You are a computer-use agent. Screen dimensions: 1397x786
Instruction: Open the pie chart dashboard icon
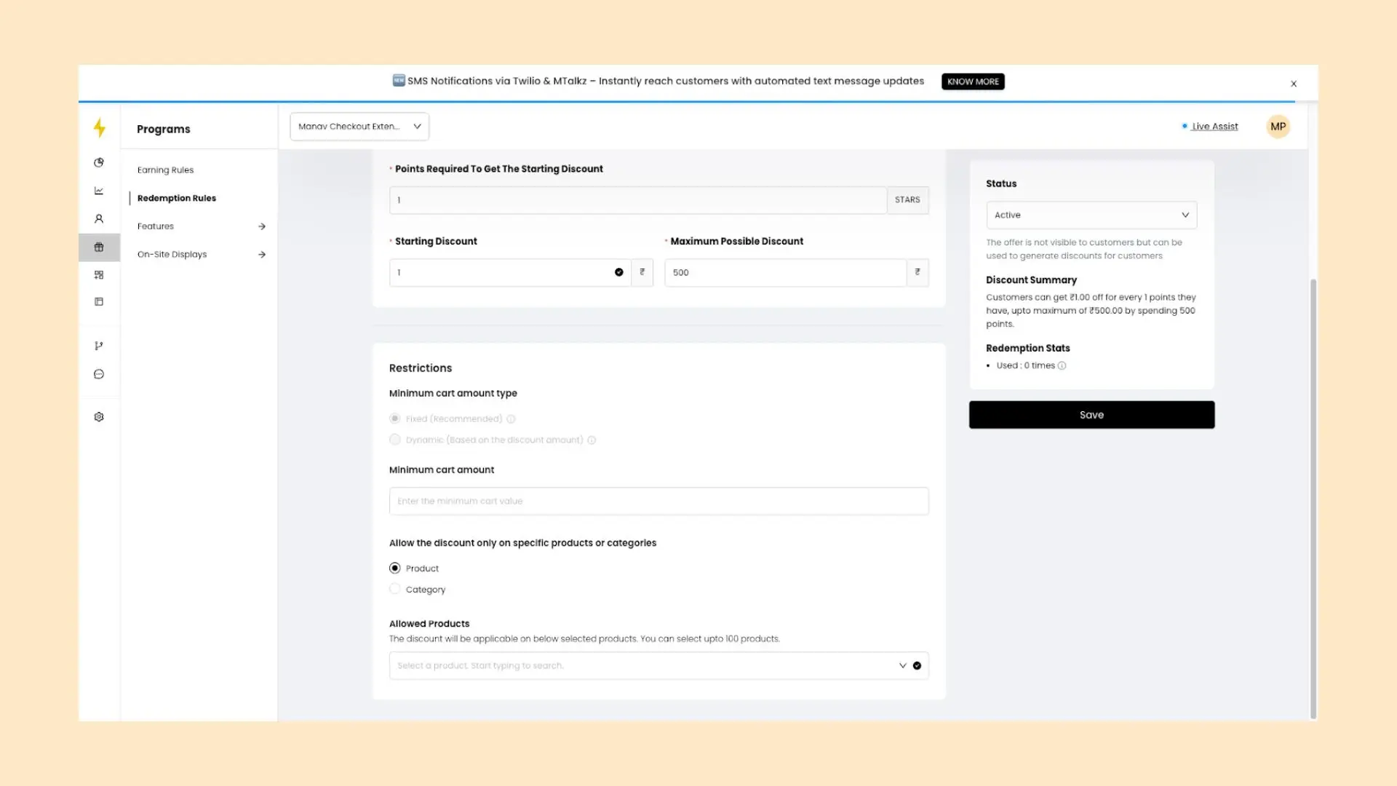point(99,162)
